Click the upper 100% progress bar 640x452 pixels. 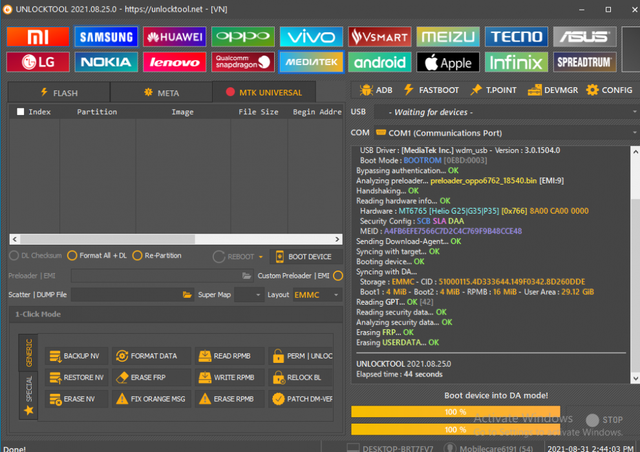[x=456, y=412]
